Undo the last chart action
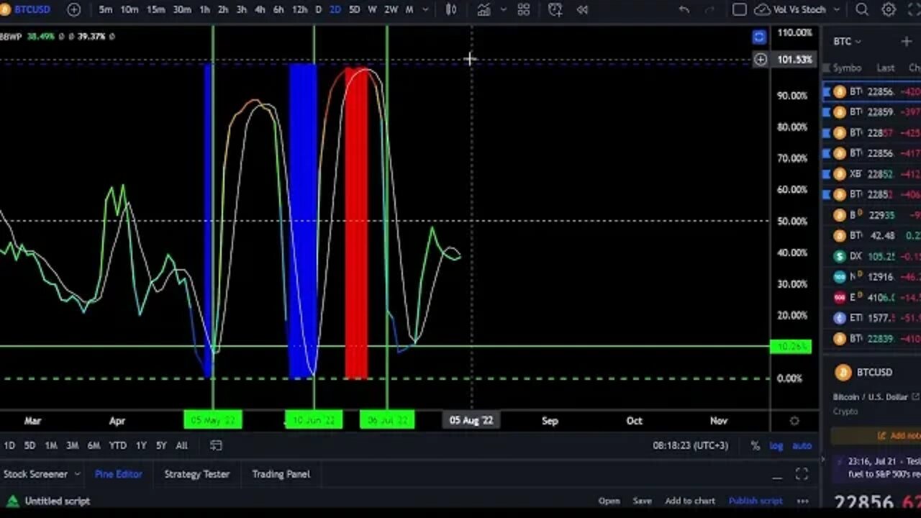 click(684, 9)
